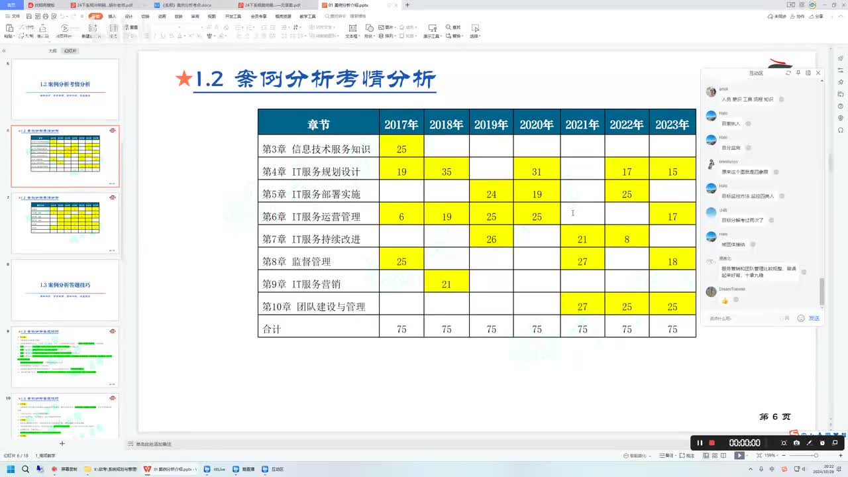Switch to the 插入 ribbon tab
Image resolution: width=848 pixels, height=477 pixels.
[112, 16]
